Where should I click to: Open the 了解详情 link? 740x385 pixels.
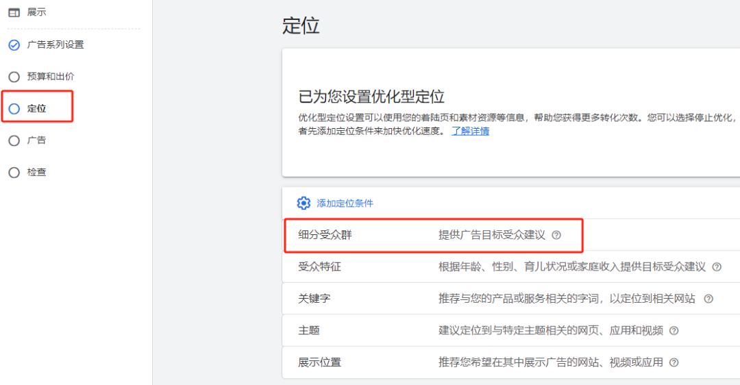click(470, 131)
